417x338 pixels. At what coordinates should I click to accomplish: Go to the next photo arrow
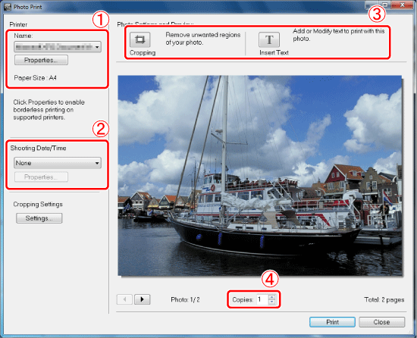[x=143, y=299]
